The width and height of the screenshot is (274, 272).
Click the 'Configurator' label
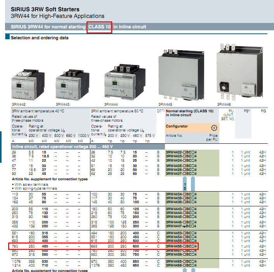[177, 126]
